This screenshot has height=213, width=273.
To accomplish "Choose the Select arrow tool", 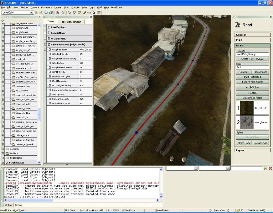I will (69, 13).
